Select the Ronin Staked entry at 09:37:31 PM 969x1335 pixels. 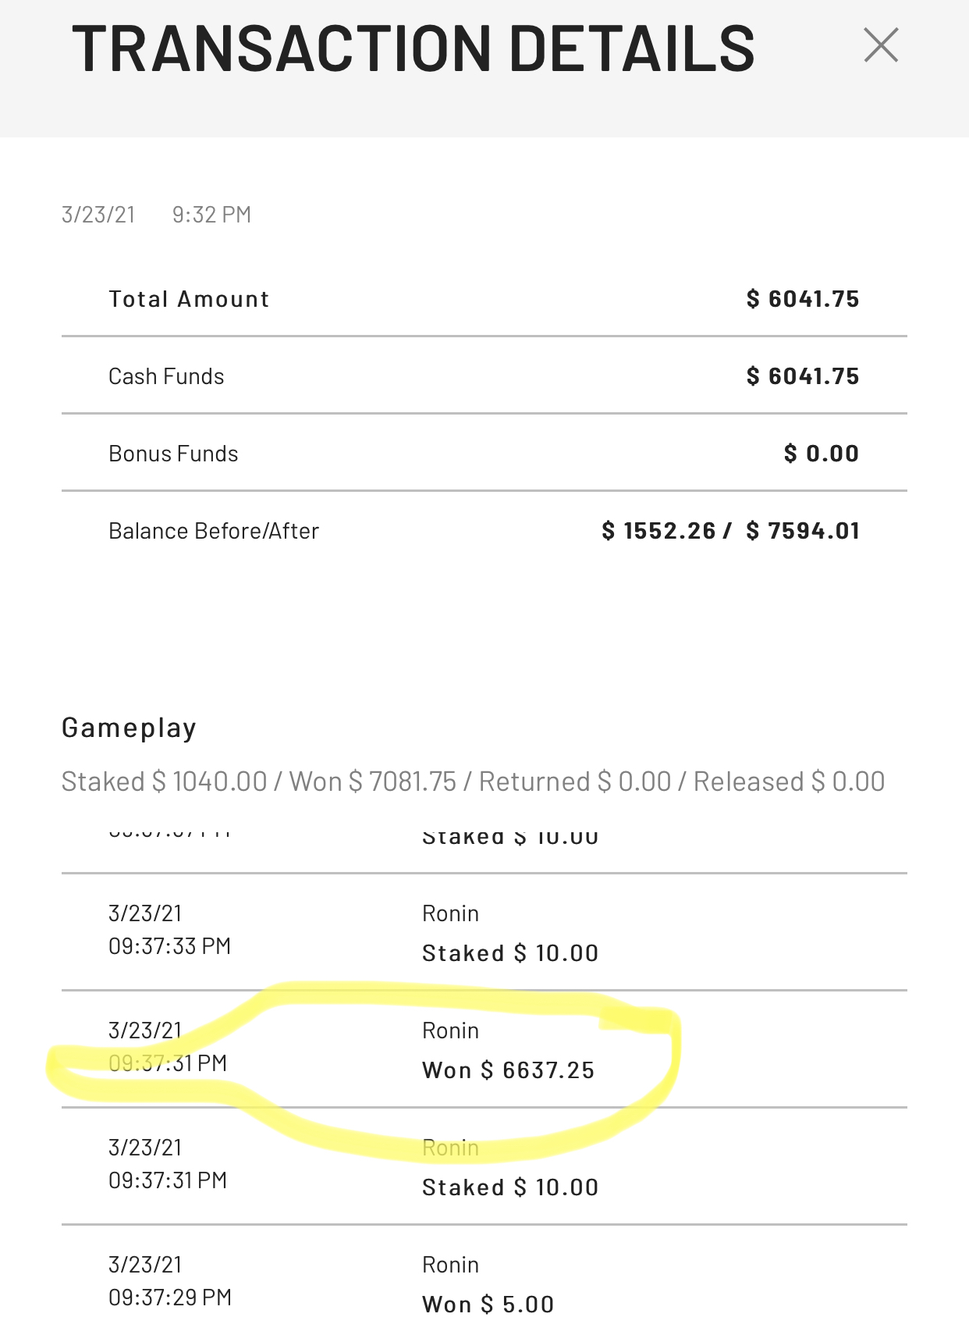tap(509, 1168)
